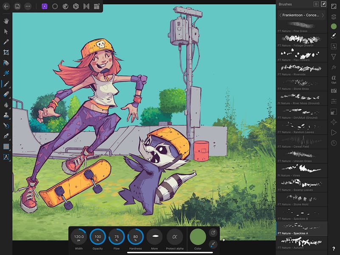Switch to the Tone Mapping persona
Image resolution: width=340 pixels, height=255 pixels.
tap(86, 6)
